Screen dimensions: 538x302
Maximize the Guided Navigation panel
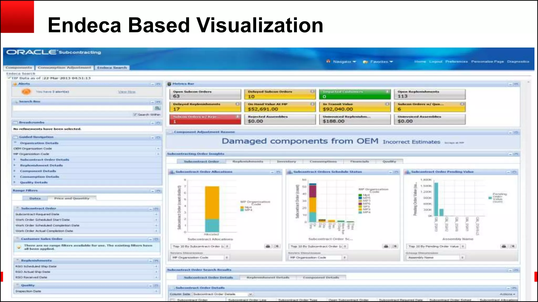[158, 138]
